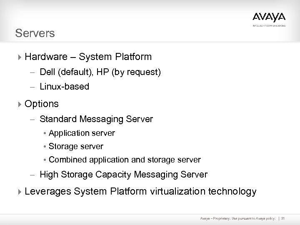Click the 'Options' bullet text

pos(42,104)
